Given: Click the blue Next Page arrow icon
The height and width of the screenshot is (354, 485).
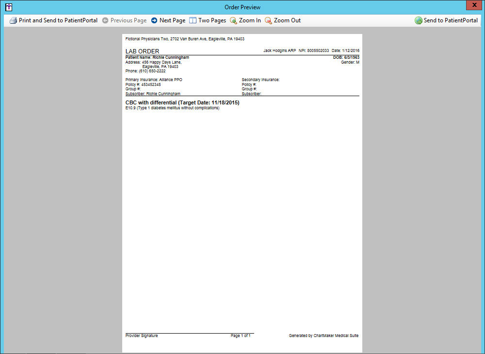Looking at the screenshot, I should coord(154,20).
